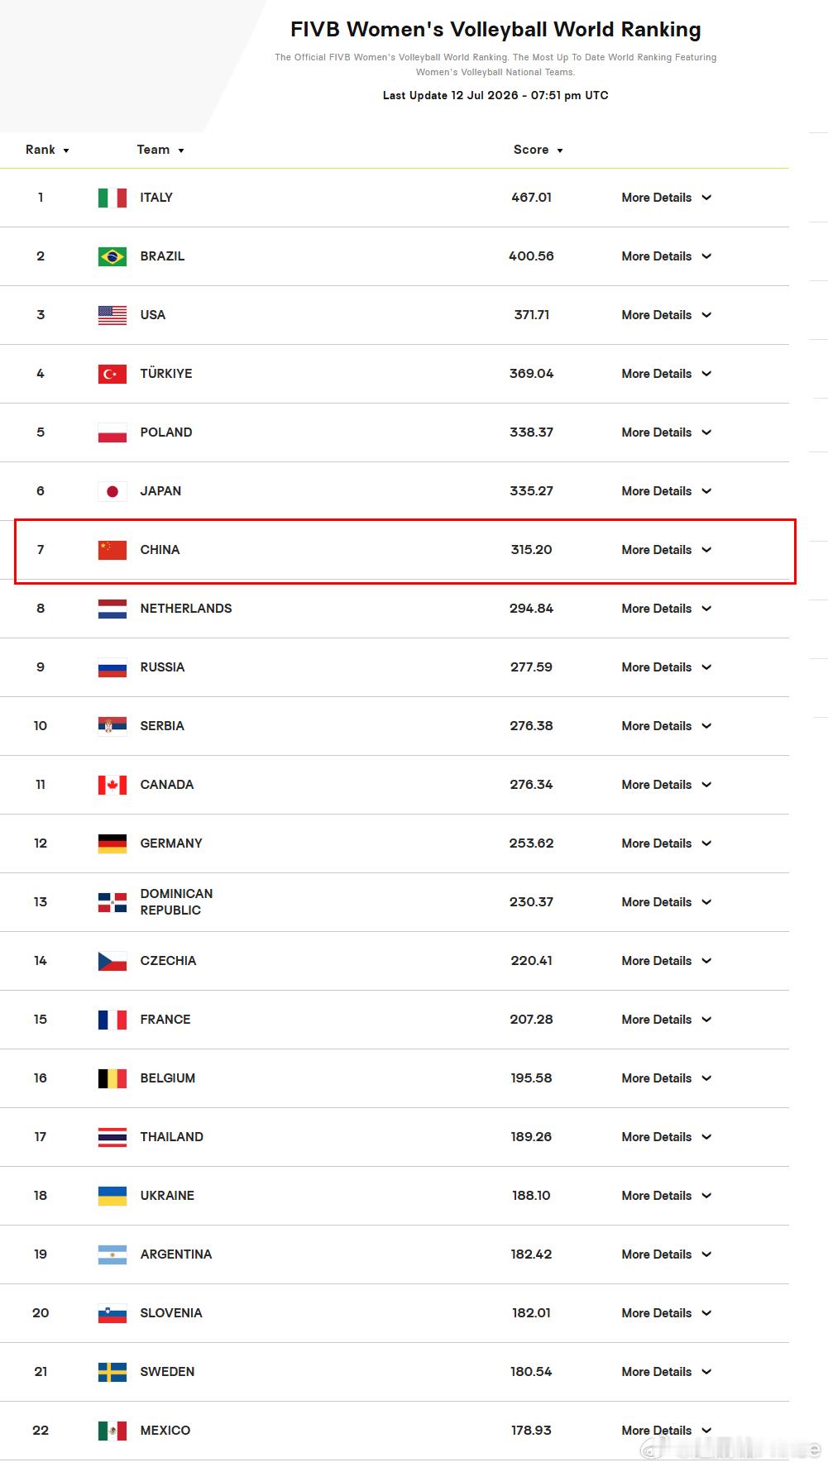Screen dimensions: 828x1467
Task: Sort the table by Score column
Action: point(538,150)
